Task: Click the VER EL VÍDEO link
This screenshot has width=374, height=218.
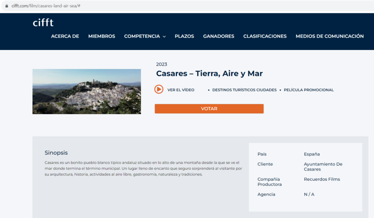Action: [x=180, y=90]
